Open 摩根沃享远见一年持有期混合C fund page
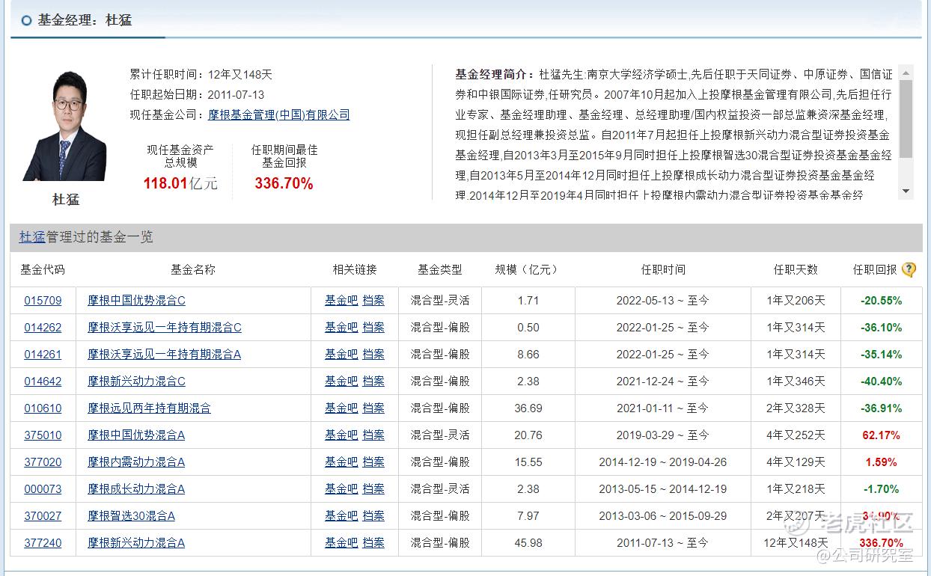Viewport: 931px width, 576px height. coord(165,328)
